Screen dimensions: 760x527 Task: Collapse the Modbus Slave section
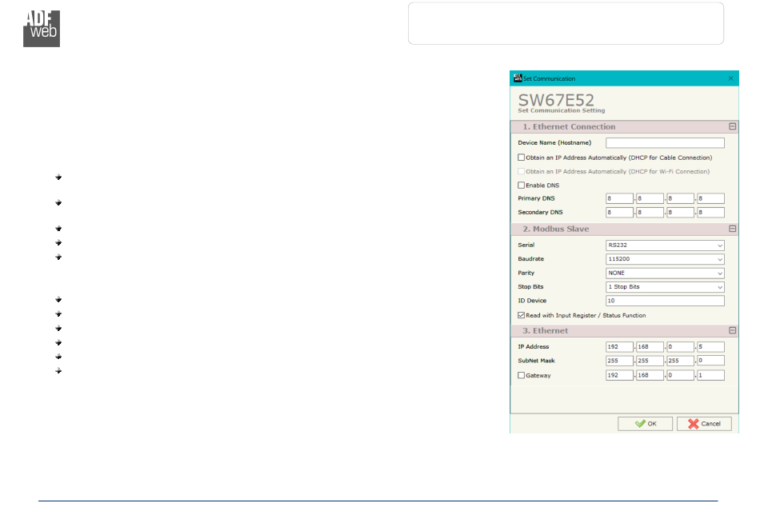click(732, 229)
